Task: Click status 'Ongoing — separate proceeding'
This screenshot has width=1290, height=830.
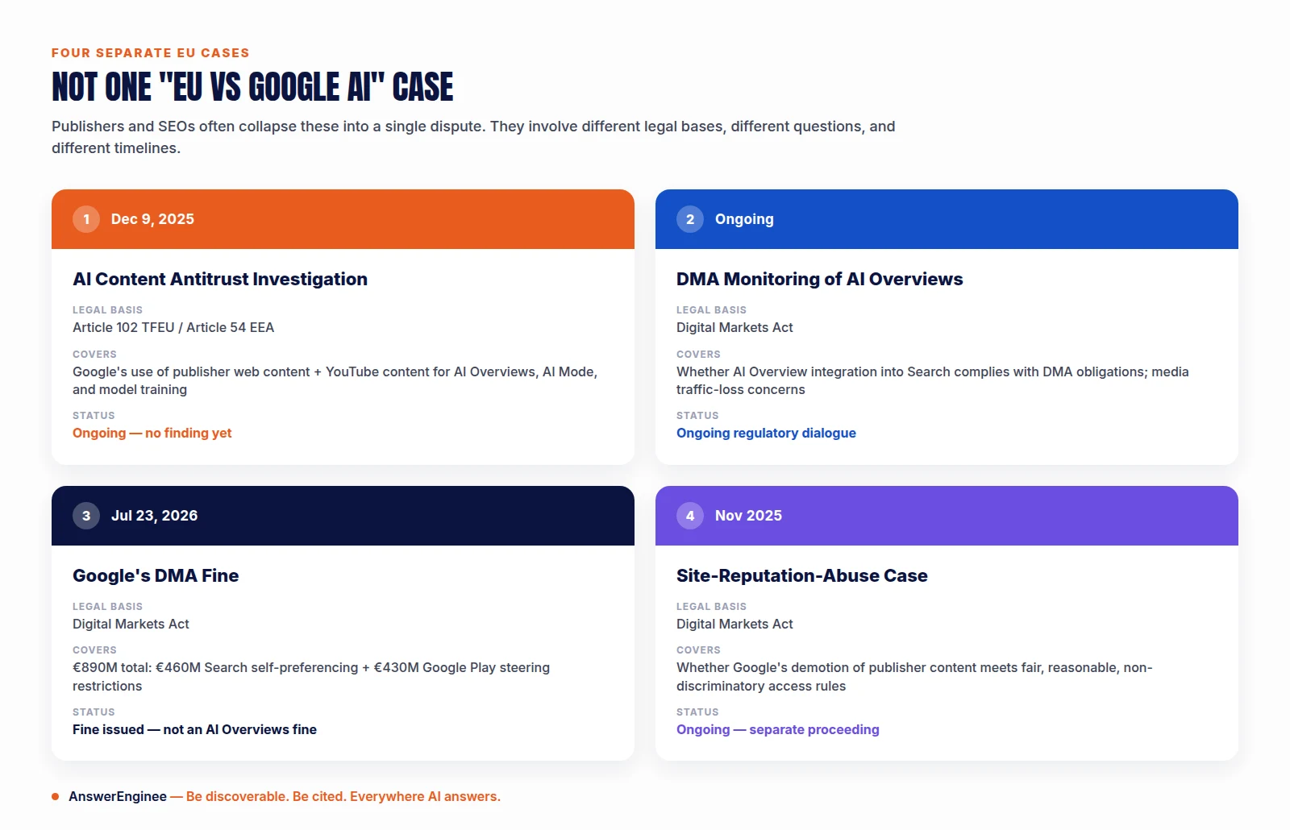Action: coord(777,729)
